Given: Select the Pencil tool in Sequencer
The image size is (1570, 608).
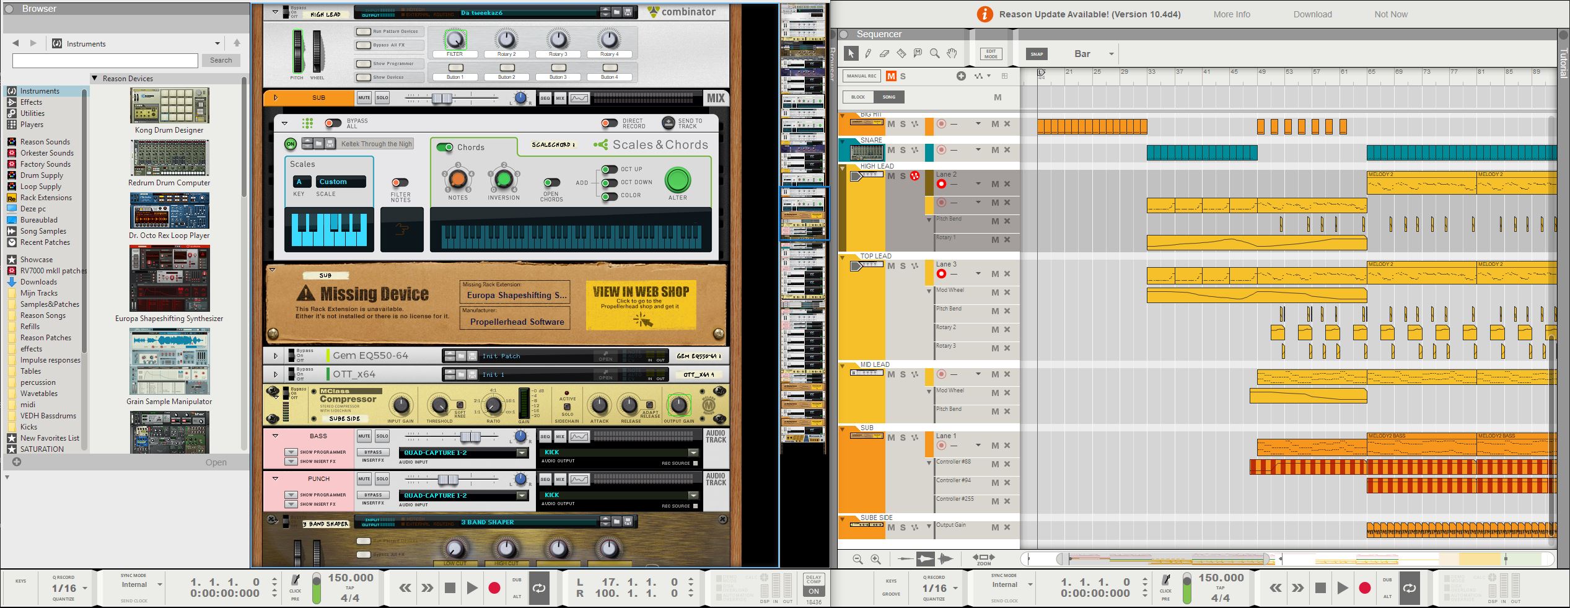Looking at the screenshot, I should 868,54.
